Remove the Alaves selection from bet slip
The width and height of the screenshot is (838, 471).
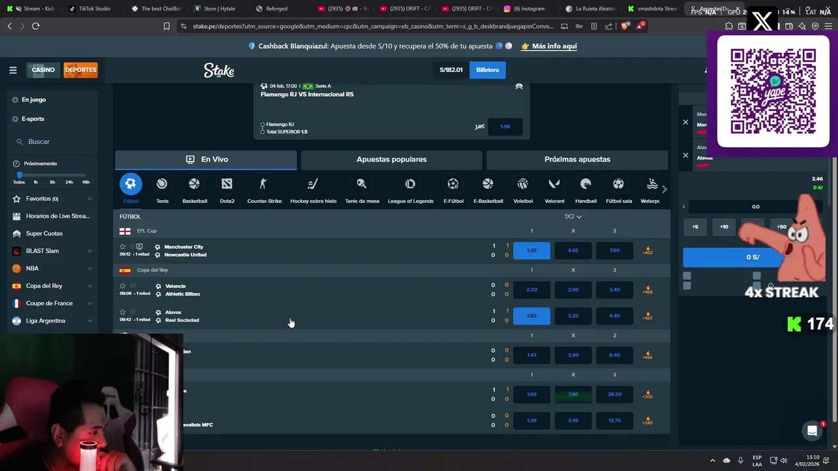click(685, 155)
